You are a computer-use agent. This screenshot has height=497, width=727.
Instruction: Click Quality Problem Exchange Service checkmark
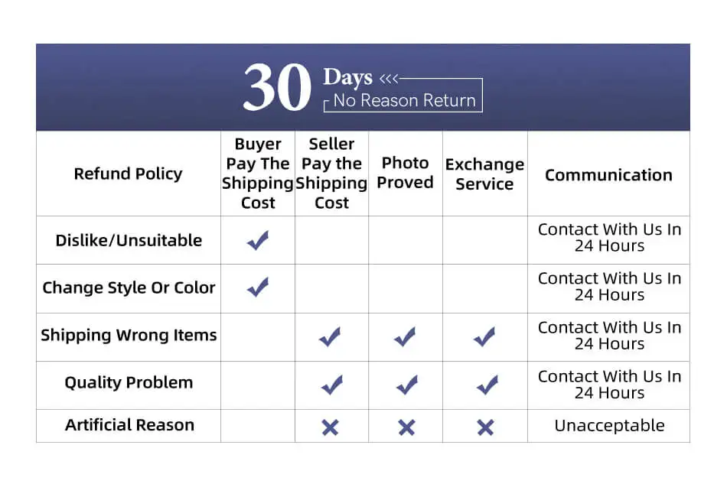coord(487,385)
